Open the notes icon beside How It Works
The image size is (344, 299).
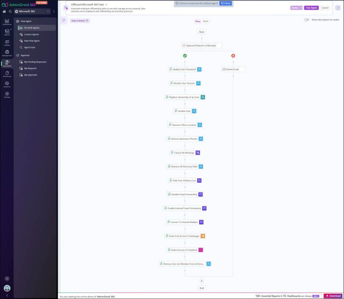point(63,20)
